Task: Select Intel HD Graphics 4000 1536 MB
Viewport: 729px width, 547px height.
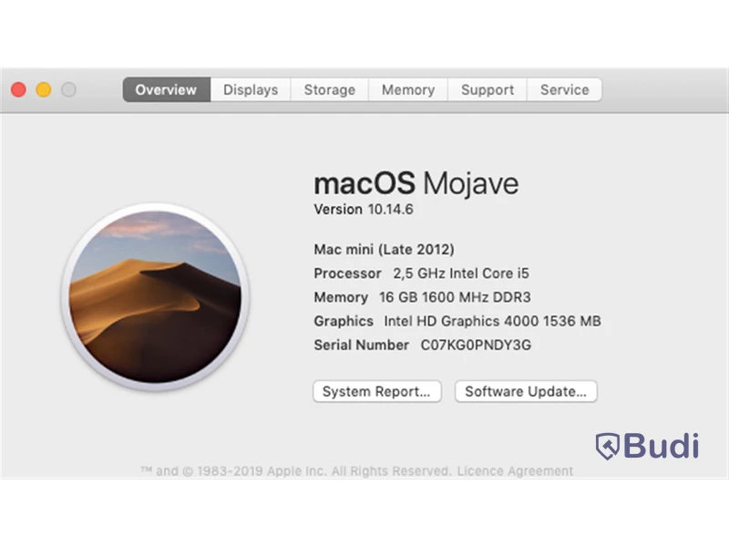Action: [492, 321]
